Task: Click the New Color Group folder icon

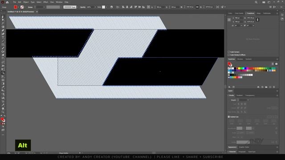Action: coord(266,87)
